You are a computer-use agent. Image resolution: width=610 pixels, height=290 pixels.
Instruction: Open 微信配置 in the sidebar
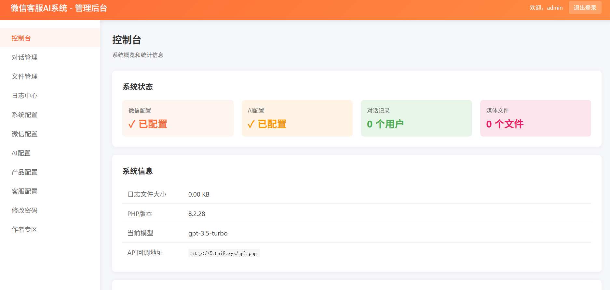tap(24, 134)
